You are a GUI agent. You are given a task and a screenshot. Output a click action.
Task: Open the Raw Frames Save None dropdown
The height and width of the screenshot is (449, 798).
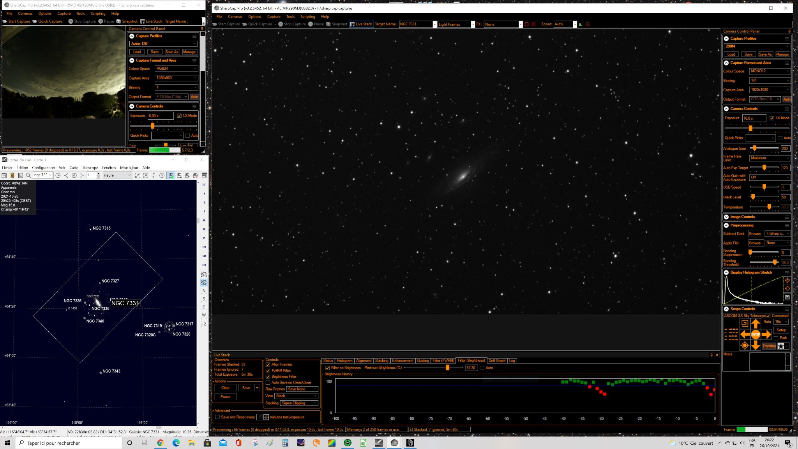pos(302,389)
